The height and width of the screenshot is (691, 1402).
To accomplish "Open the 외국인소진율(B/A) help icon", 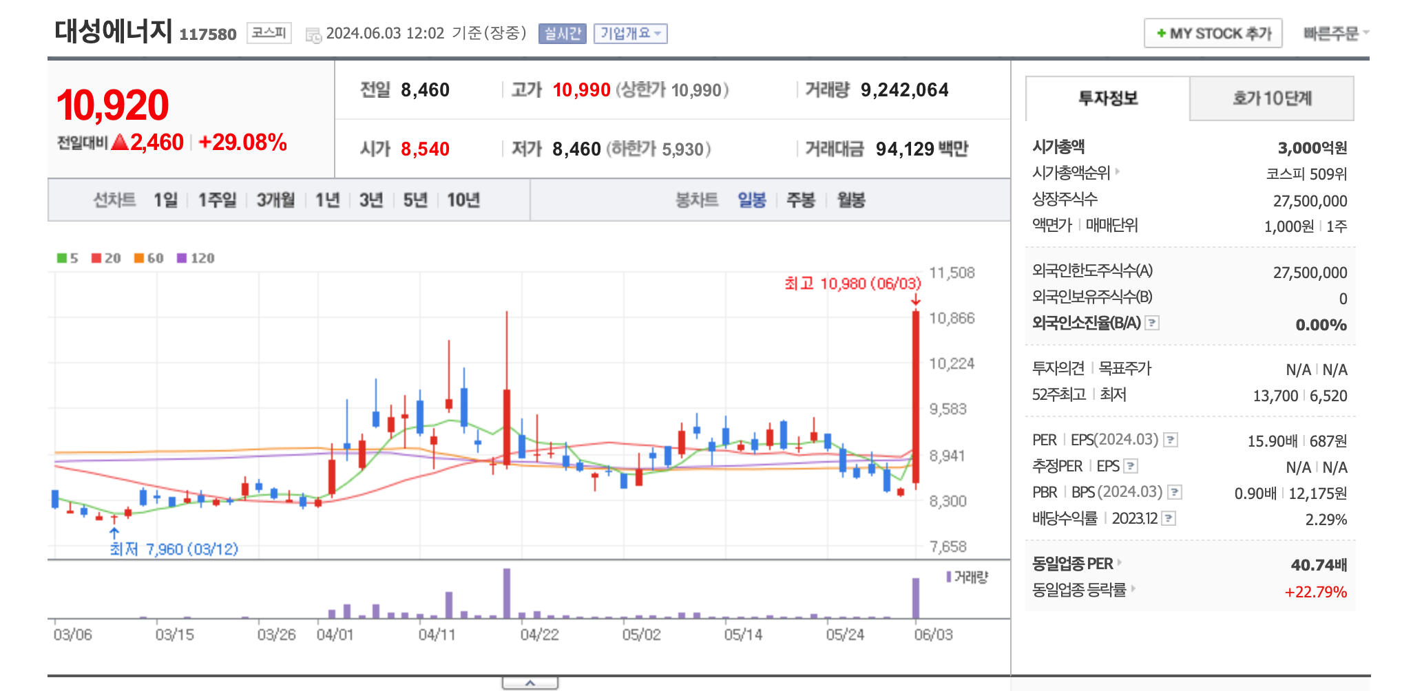I will [x=1152, y=322].
